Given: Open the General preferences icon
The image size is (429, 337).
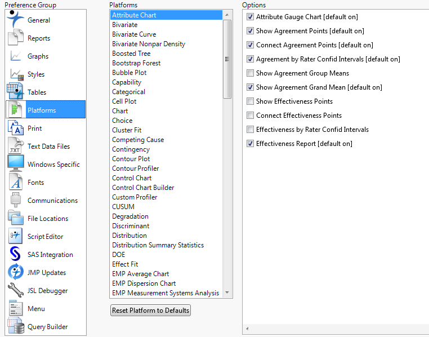Looking at the screenshot, I should [x=15, y=19].
